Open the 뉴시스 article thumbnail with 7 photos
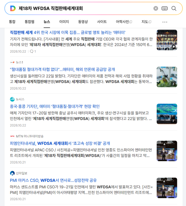The width and height of the screenshot is (186, 206). coord(167,114)
